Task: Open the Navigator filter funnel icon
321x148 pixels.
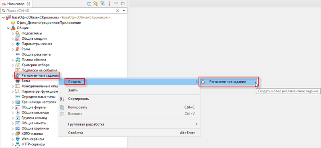Action: coord(102,4)
